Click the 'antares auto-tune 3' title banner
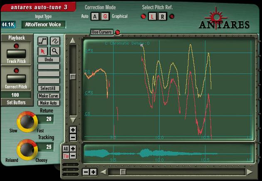The height and width of the screenshot is (181, 262). pyautogui.click(x=39, y=7)
